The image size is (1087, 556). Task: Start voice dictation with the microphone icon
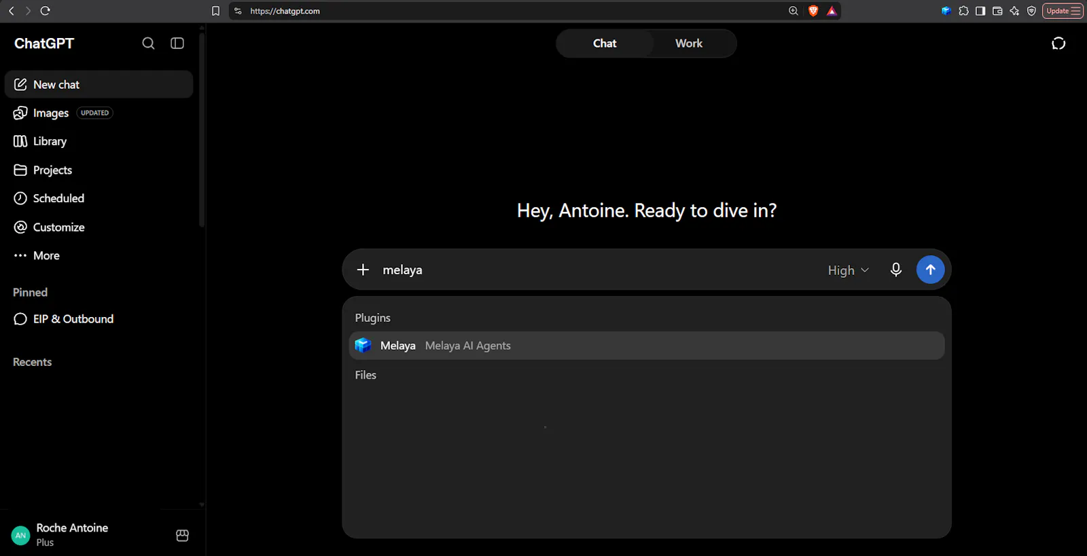pos(896,270)
